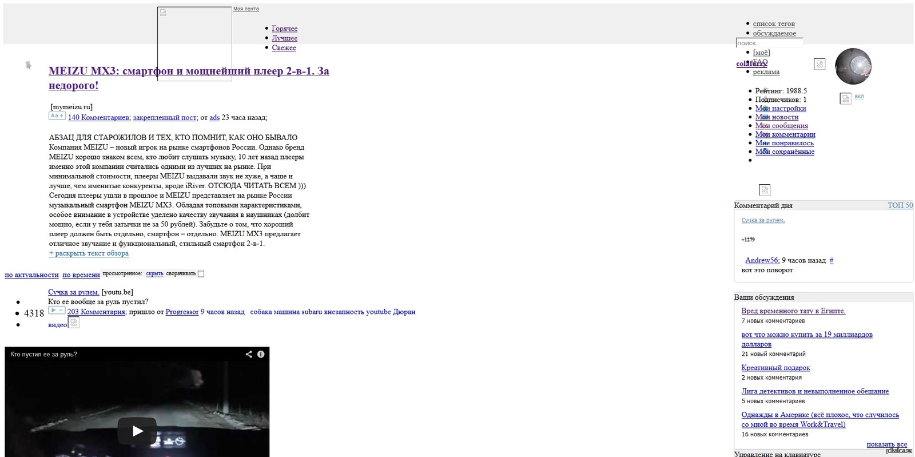
Task: Sort posts по актуальности
Action: pos(32,275)
